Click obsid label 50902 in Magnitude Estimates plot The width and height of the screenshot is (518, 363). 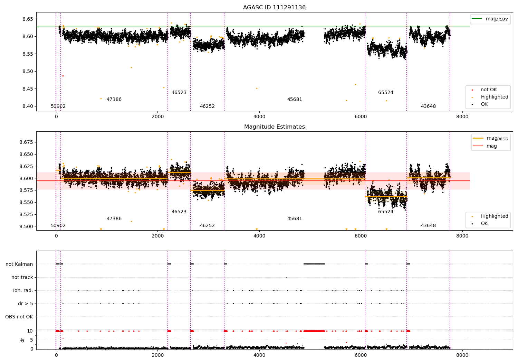pos(58,225)
